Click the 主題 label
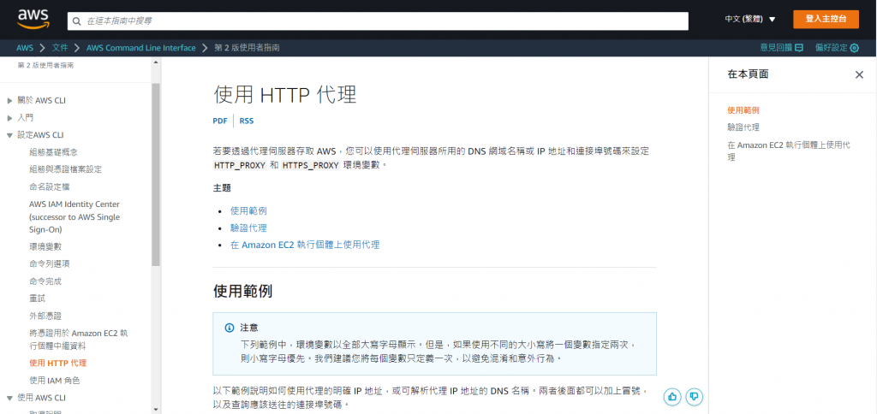The width and height of the screenshot is (877, 414). pyautogui.click(x=222, y=187)
